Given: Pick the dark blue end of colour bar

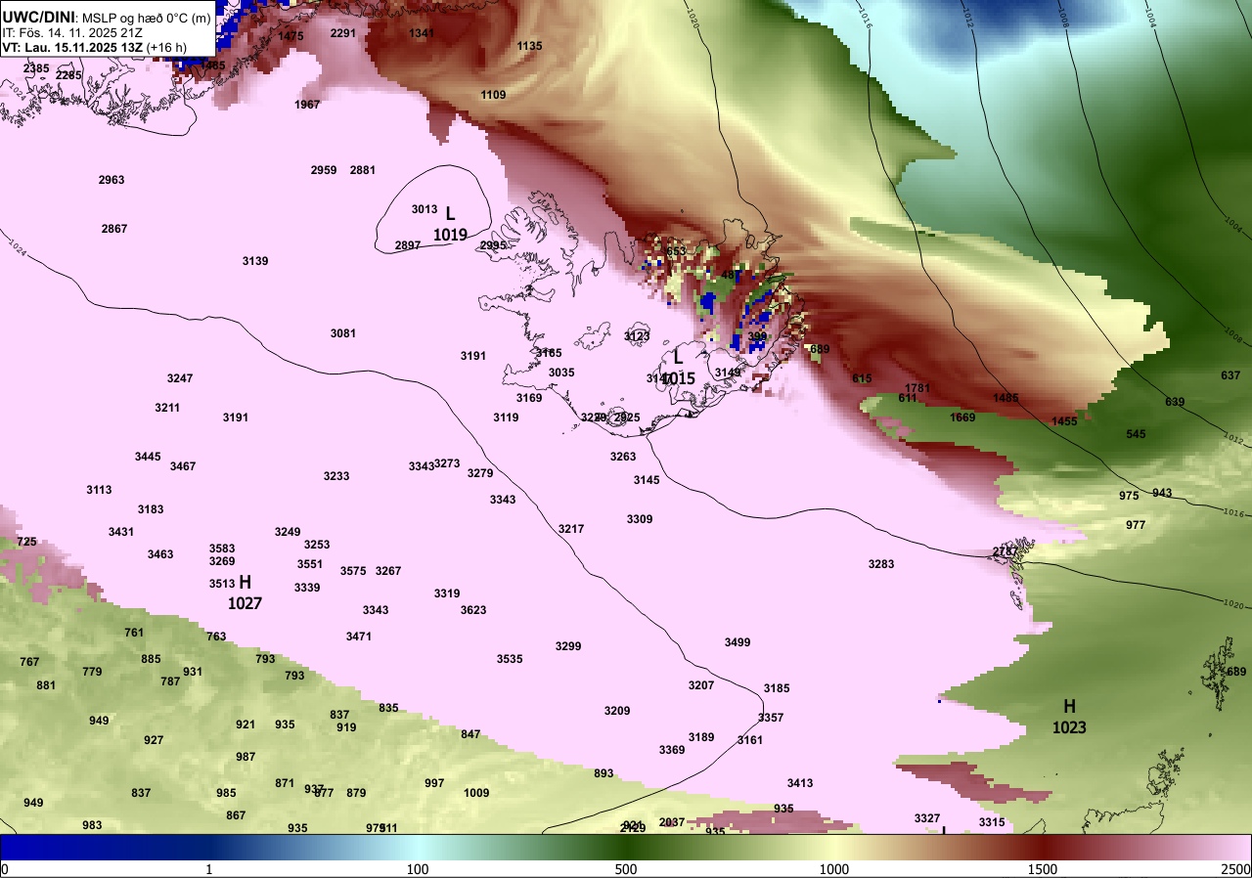Looking at the screenshot, I should point(20,847).
